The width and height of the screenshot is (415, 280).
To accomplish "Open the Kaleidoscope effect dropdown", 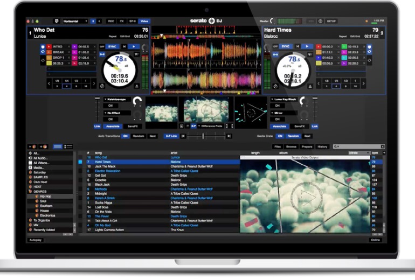I will coord(117,100).
